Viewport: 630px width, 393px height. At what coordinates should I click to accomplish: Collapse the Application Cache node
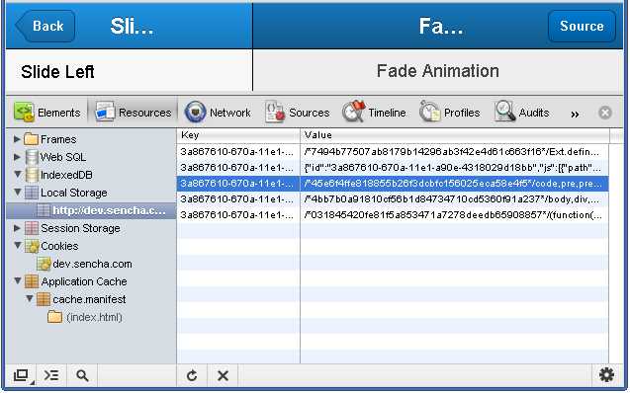(17, 280)
